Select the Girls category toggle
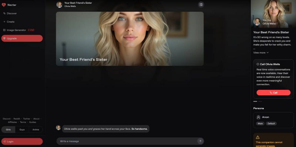This screenshot has height=147, width=296. (8, 130)
